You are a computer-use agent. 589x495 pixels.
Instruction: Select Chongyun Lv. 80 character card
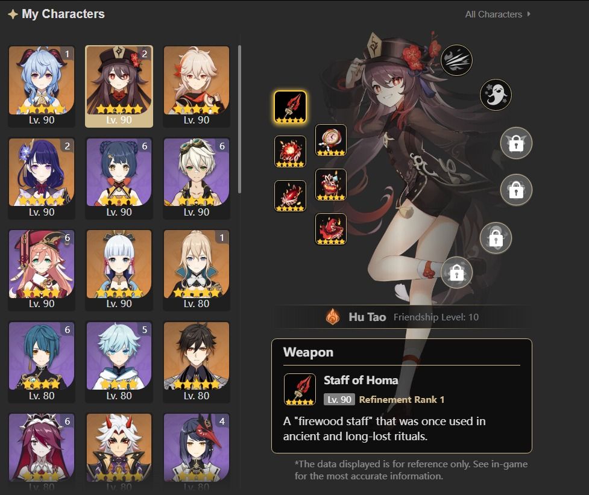(x=119, y=362)
